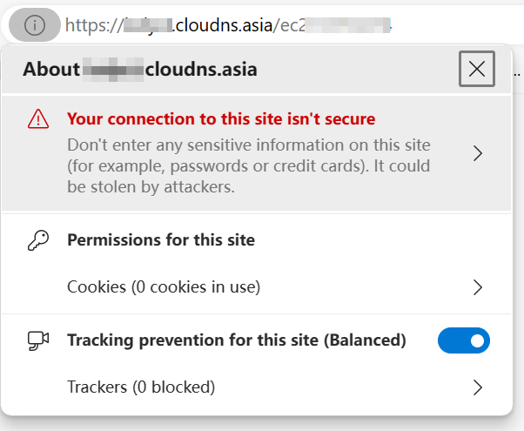
Task: Click the cloudns.asia domain in the URL
Action: click(218, 25)
